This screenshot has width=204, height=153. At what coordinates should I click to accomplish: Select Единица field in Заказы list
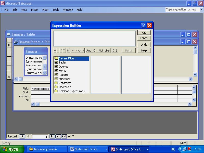point(34,61)
